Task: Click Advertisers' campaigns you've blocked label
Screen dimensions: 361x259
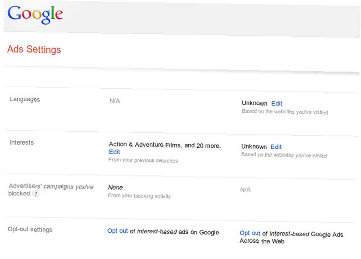Action: click(51, 190)
